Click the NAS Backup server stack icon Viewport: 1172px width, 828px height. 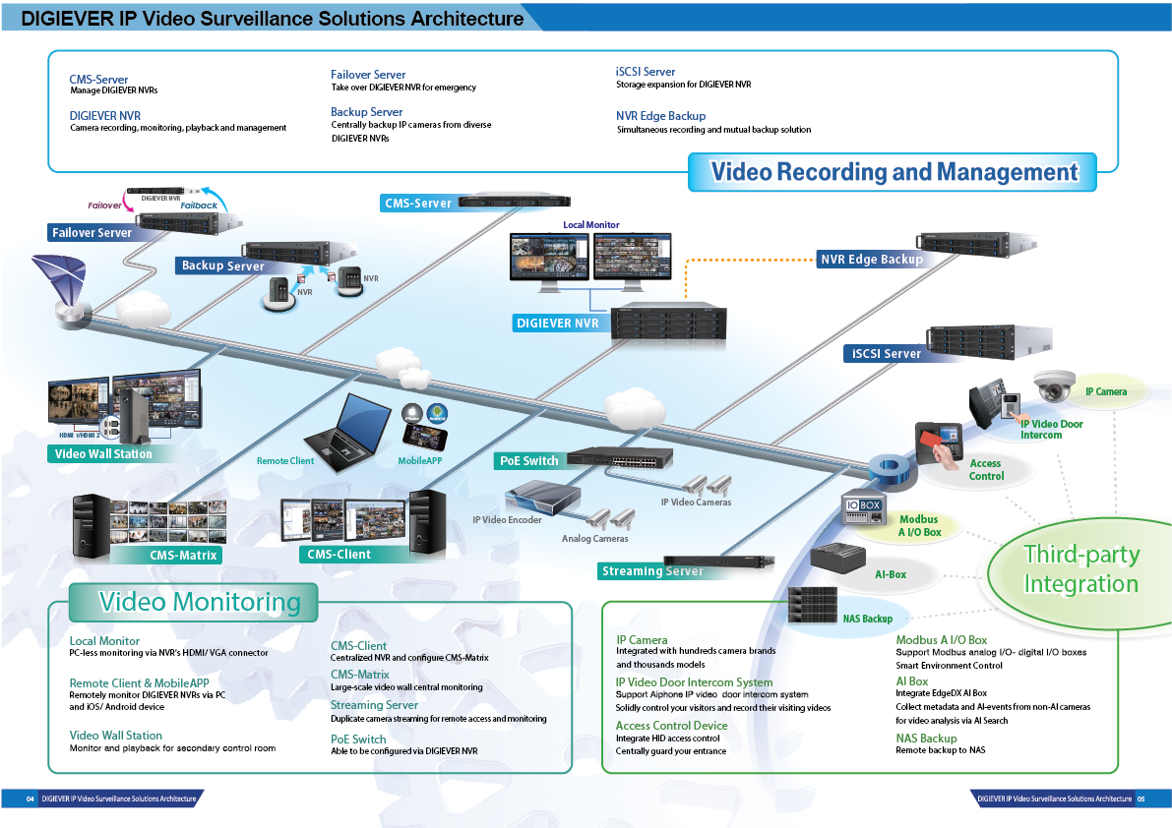coord(813,603)
